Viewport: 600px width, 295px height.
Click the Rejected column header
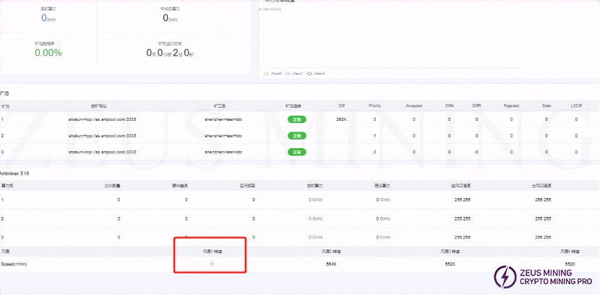coord(510,106)
